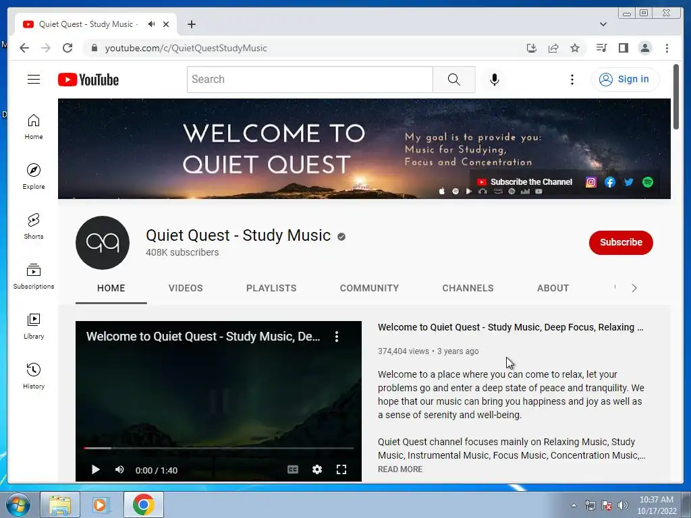Click the video progress bar
The width and height of the screenshot is (691, 518).
219,448
